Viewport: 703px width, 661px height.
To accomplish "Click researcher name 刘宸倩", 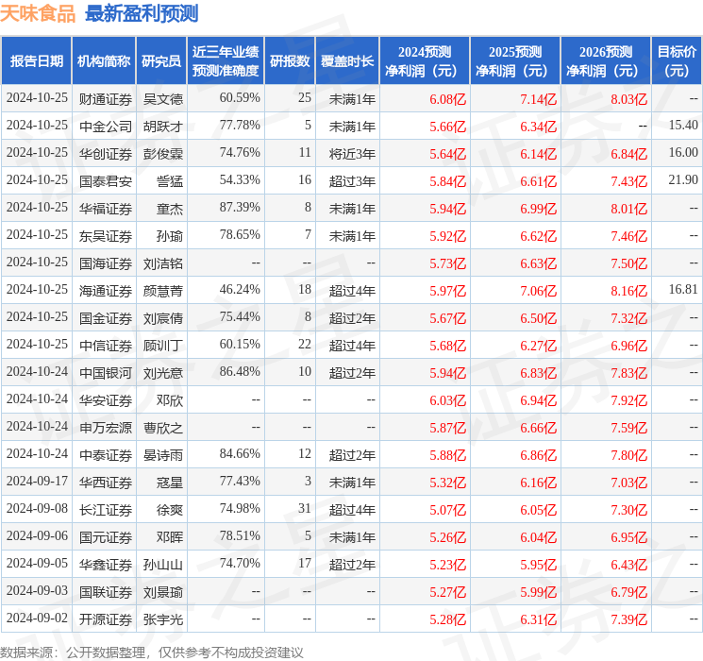I will [x=162, y=317].
